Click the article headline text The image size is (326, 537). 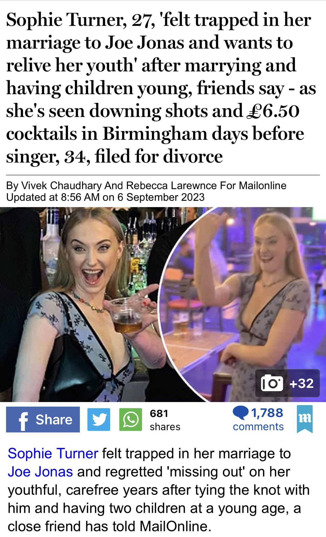(x=161, y=88)
